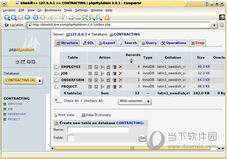Click the ORDERFORM 64.0 KB size link
227x159 pixels.
coord(204,80)
